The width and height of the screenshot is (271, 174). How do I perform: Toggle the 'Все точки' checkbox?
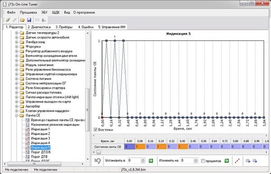coord(95,129)
